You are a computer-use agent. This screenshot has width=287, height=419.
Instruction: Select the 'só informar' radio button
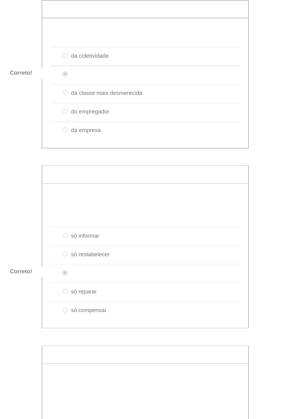(x=65, y=236)
